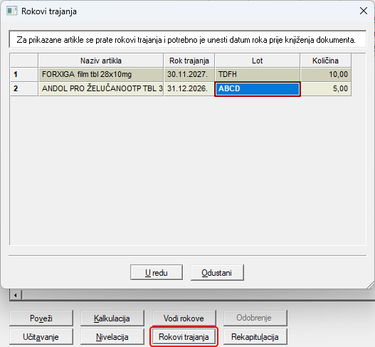
Task: Click the 30.11.2027. expiry date cell
Action: click(189, 75)
